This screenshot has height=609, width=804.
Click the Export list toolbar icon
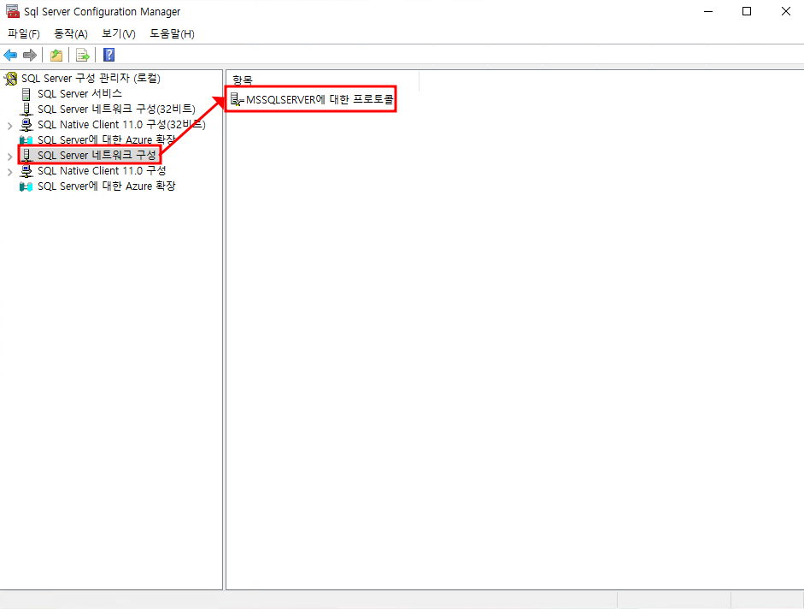click(83, 55)
